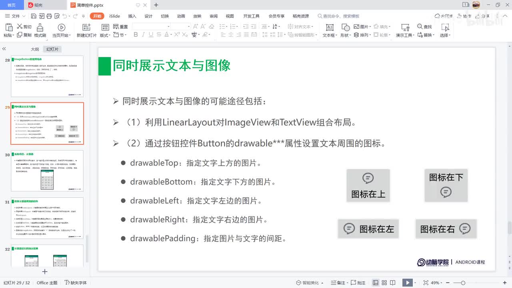Switch to Normal view in status bar
Image resolution: width=512 pixels, height=288 pixels.
(376, 283)
